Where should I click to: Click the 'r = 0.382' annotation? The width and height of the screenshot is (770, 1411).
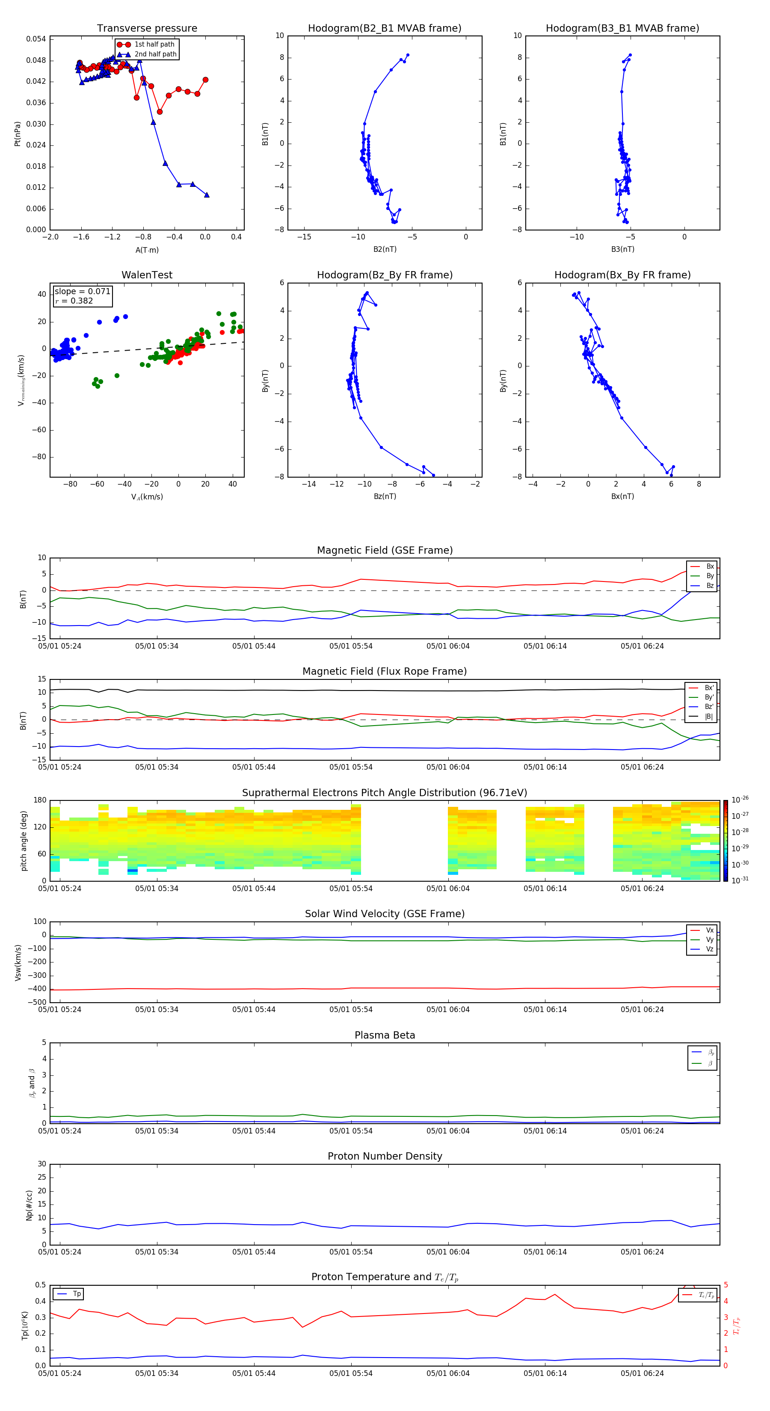[x=74, y=301]
